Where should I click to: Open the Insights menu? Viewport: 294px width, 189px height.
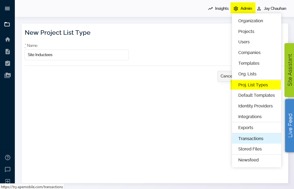tap(218, 8)
